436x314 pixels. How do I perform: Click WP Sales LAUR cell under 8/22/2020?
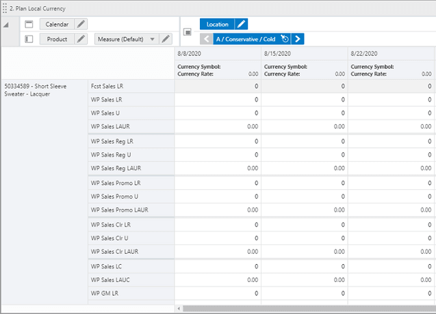click(392, 126)
